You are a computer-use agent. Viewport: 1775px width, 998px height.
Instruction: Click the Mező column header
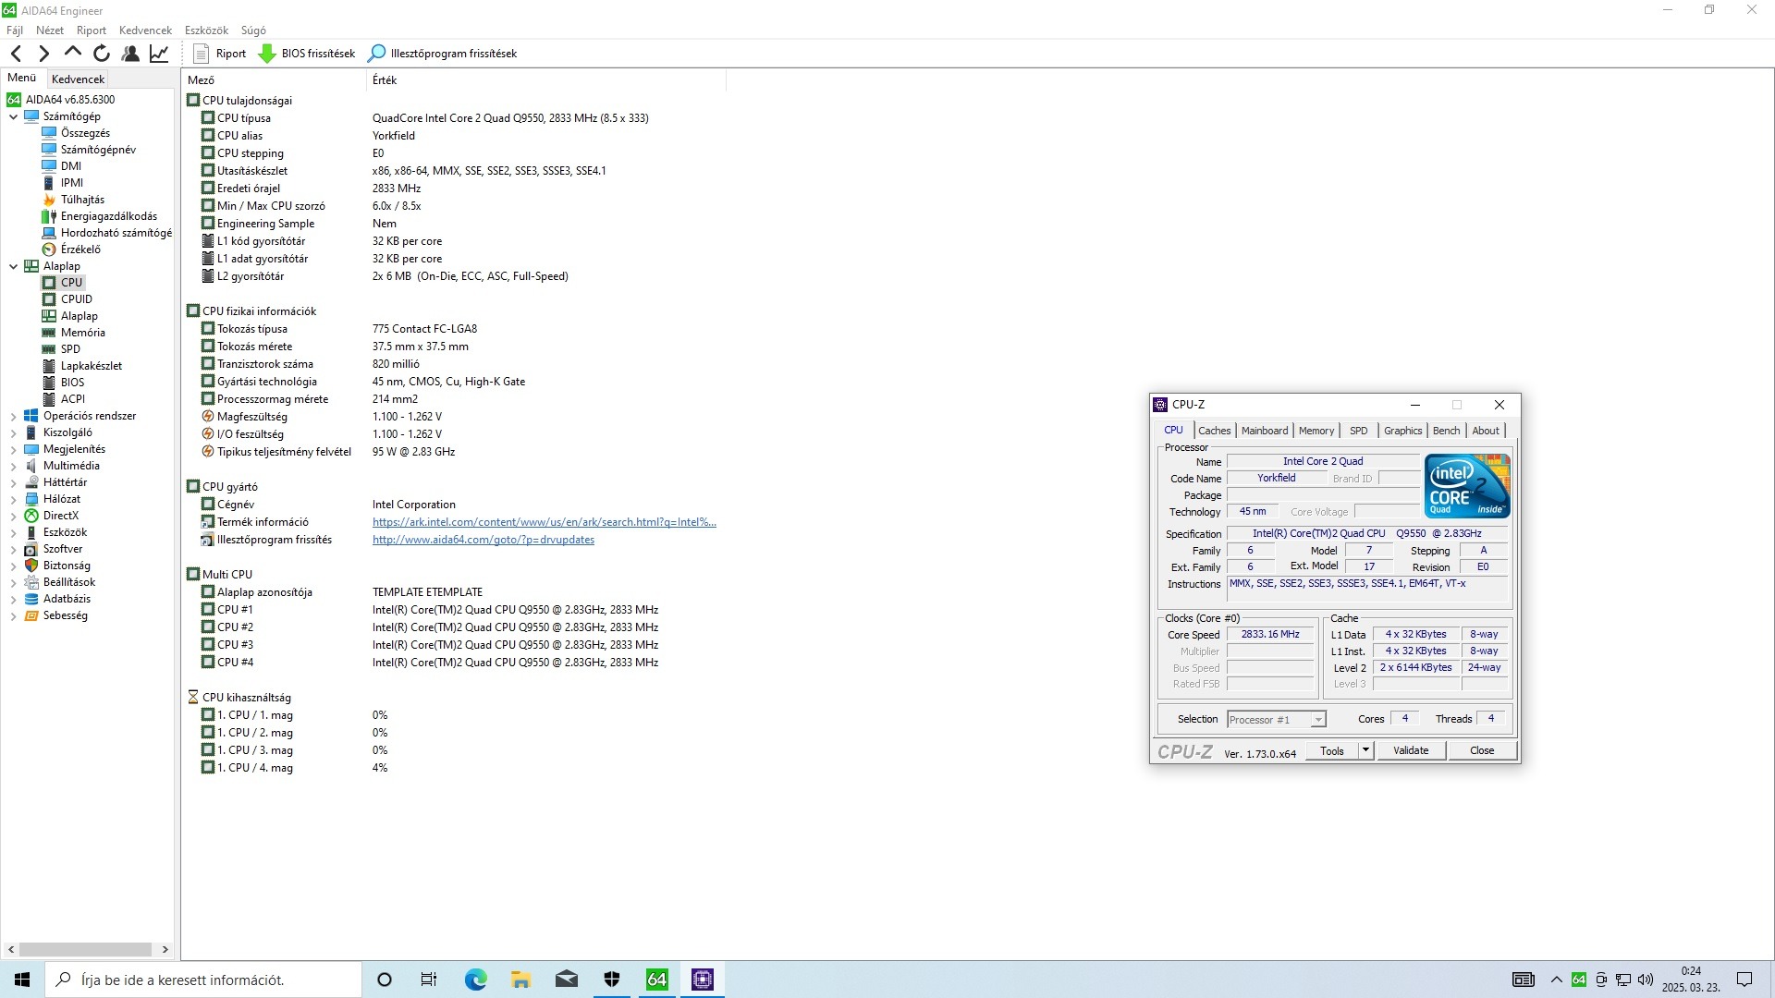click(x=274, y=80)
